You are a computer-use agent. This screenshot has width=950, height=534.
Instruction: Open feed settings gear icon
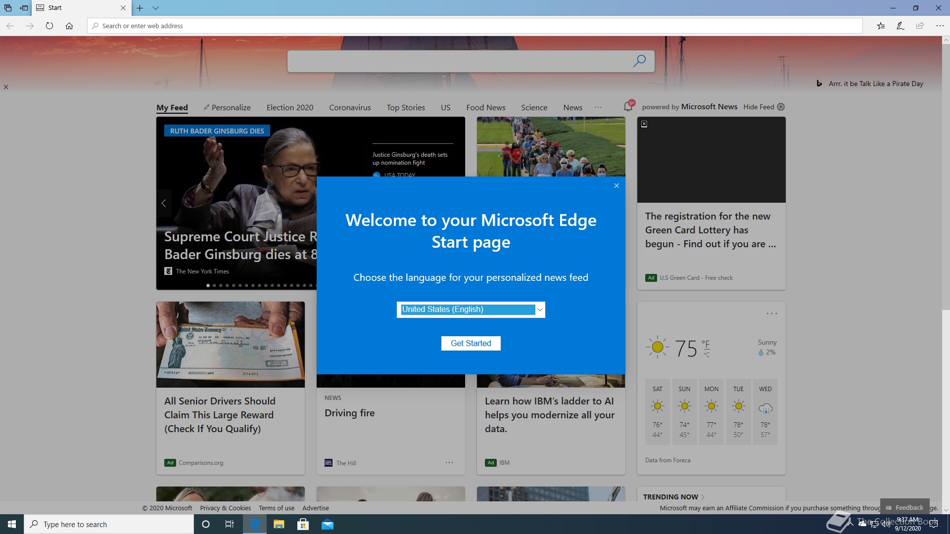(781, 107)
